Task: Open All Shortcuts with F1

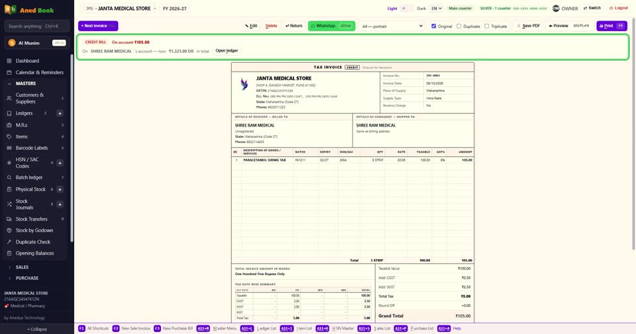Action: (x=93, y=328)
